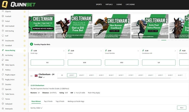This screenshot has height=112, width=189.
Task: Click the More button
Action: pyautogui.click(x=182, y=108)
